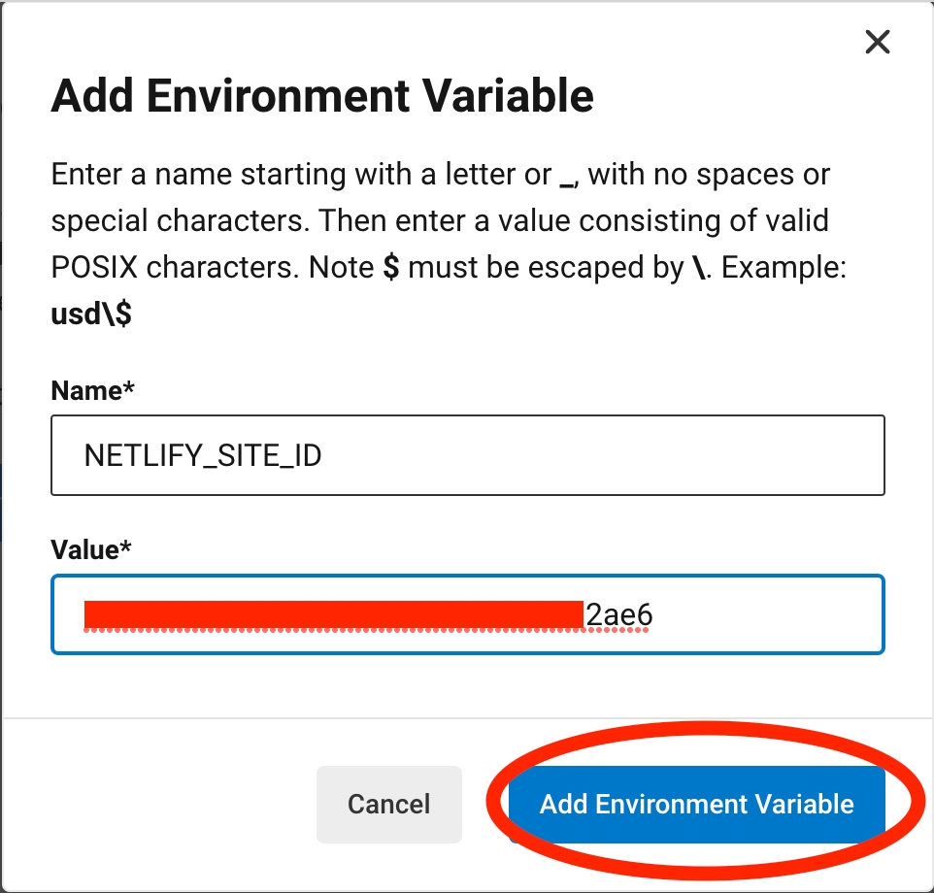Image resolution: width=934 pixels, height=893 pixels.
Task: Click the bold dollar sign in instructions
Action: pos(391,268)
